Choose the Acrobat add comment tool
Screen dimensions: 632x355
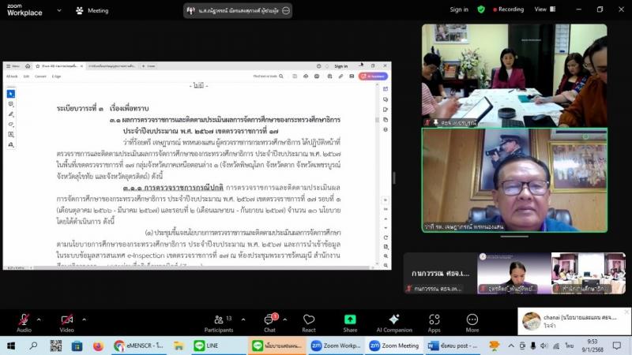pos(11,104)
